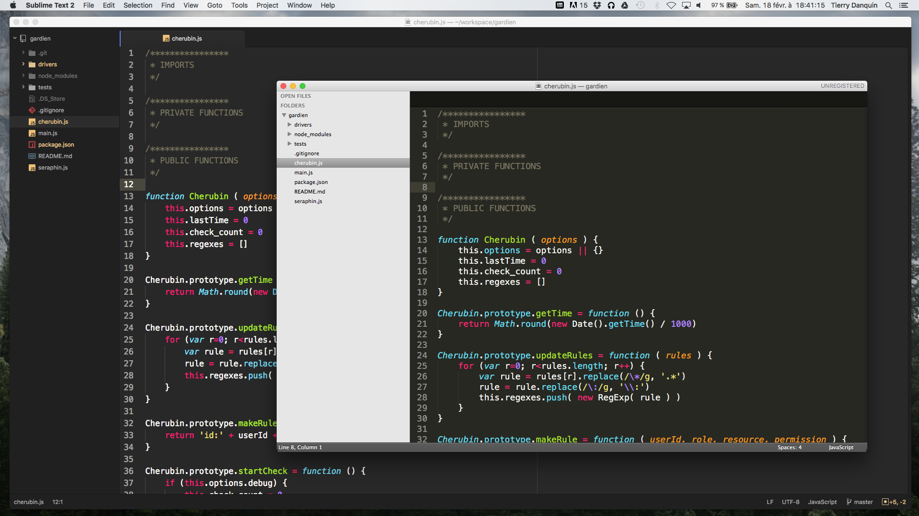
Task: Click the JS icon on cherubin.js tab
Action: click(x=167, y=39)
